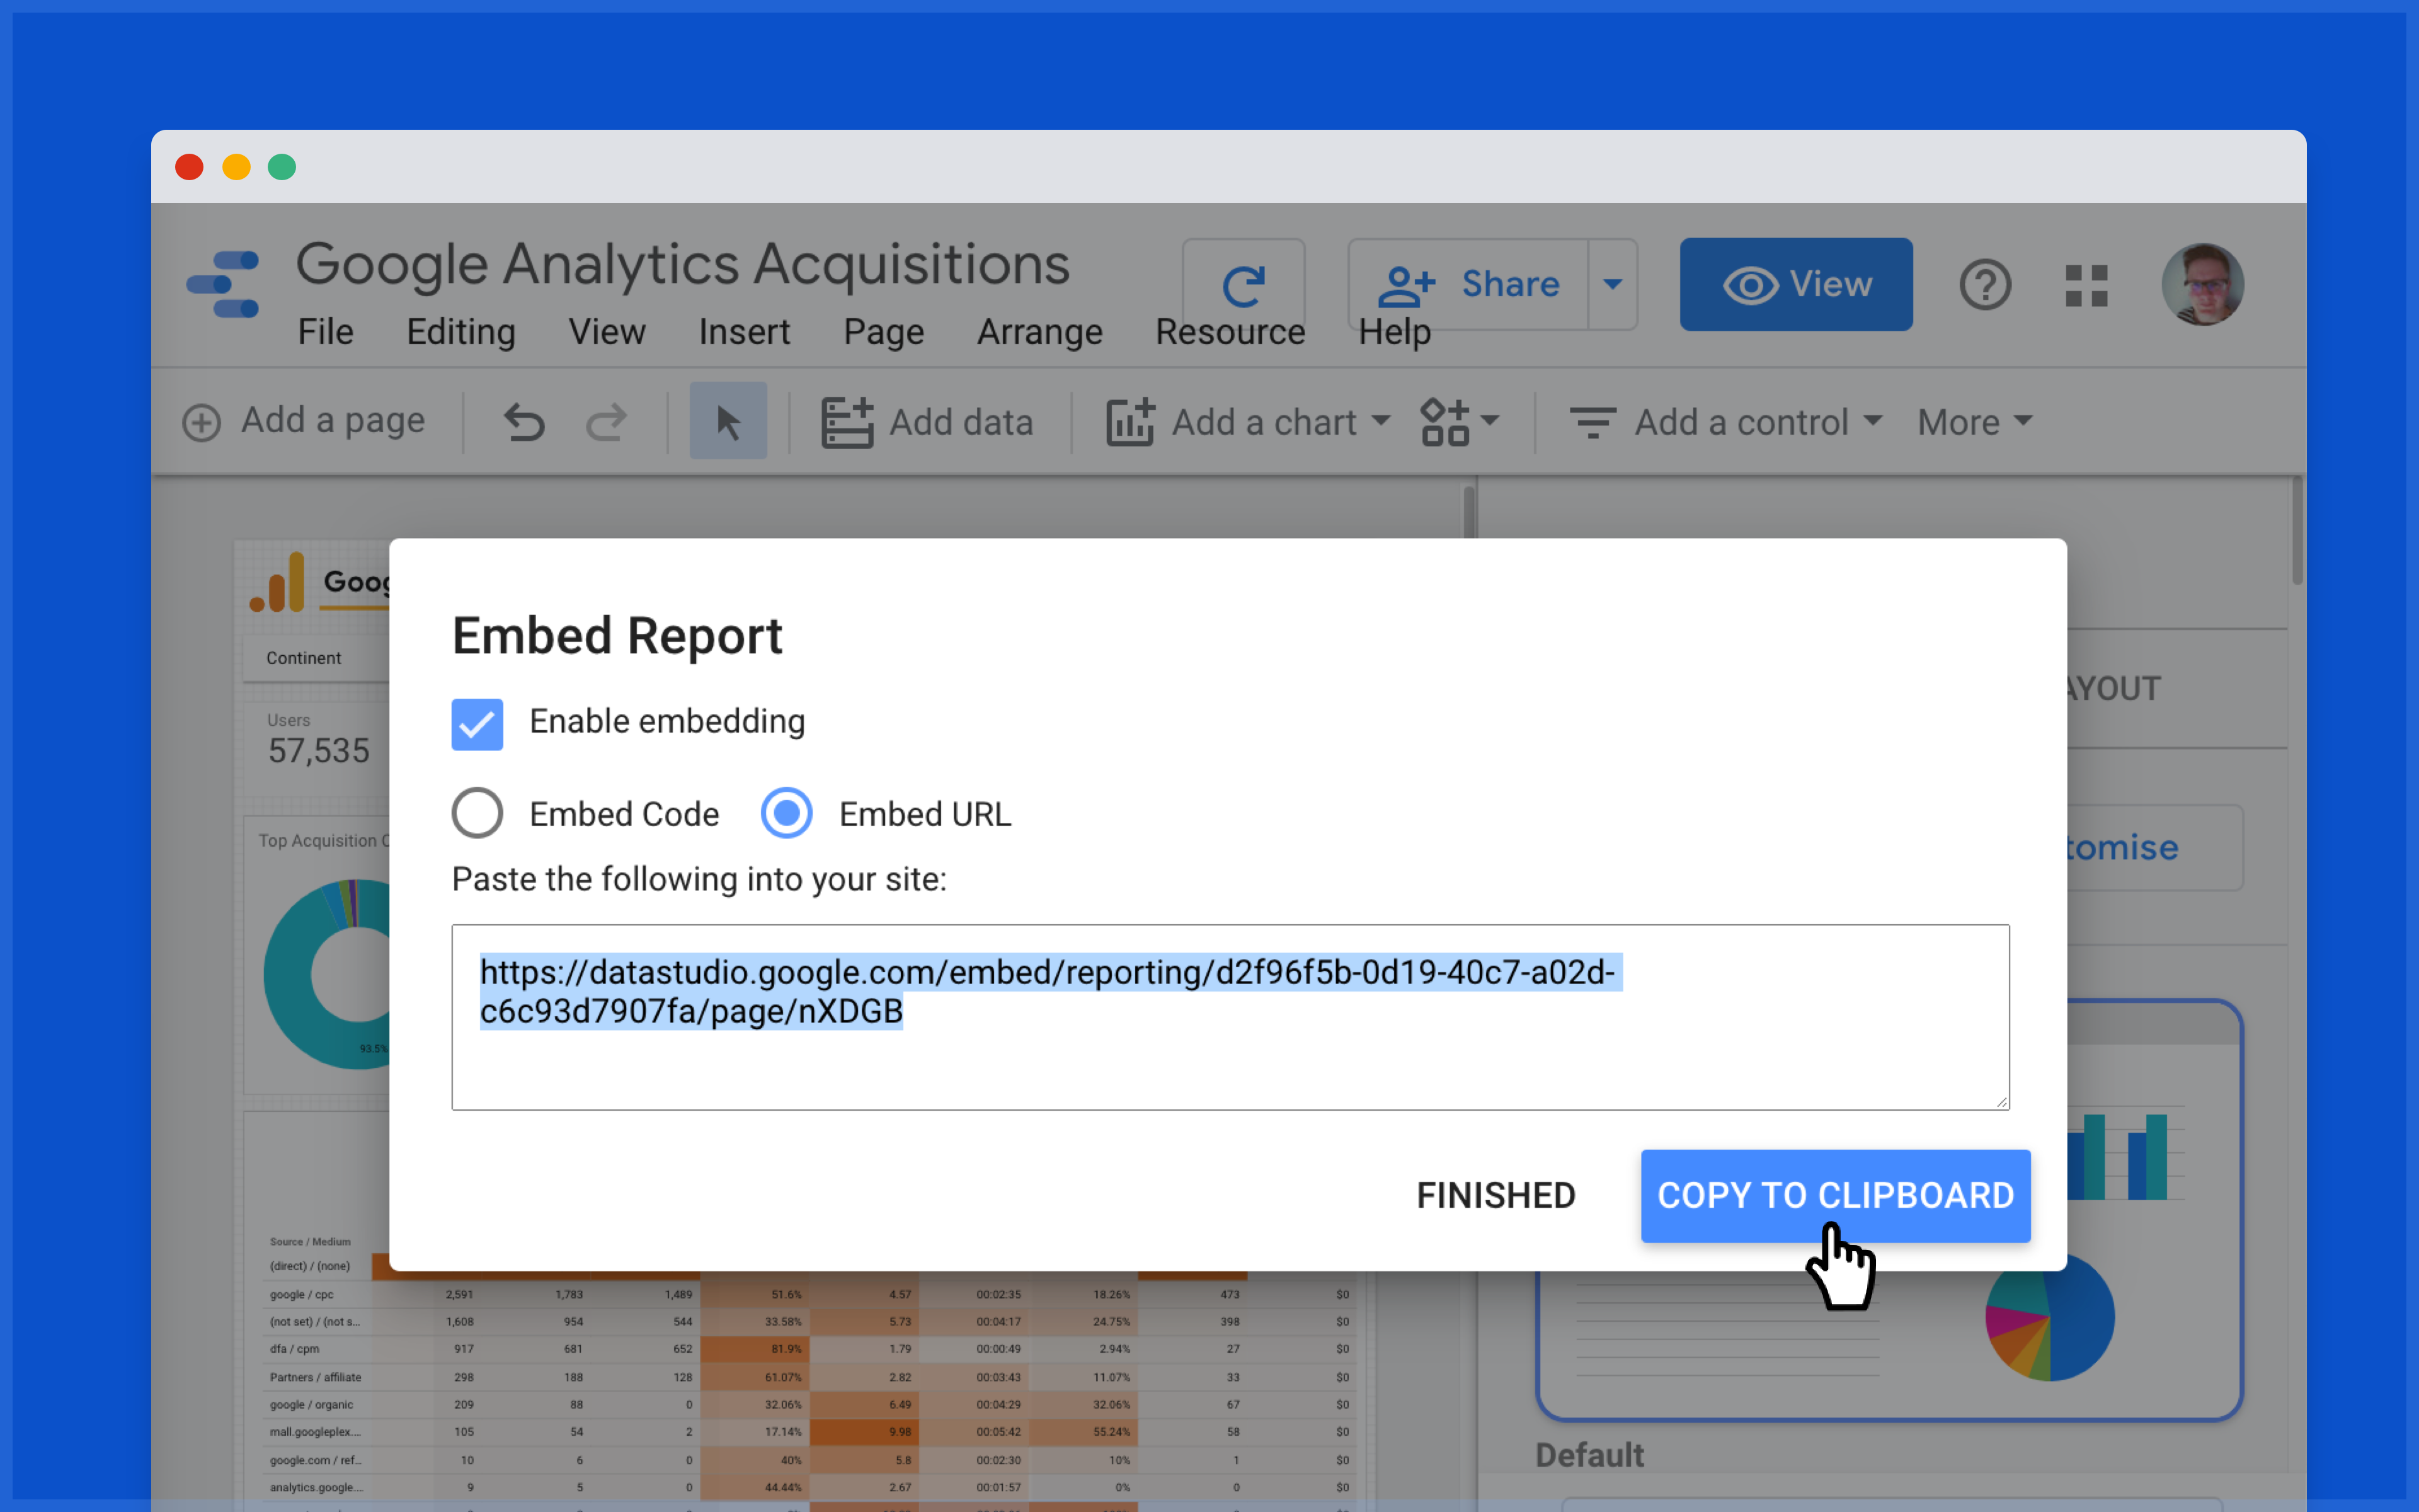The height and width of the screenshot is (1512, 2419).
Task: Uncheck the Enable embedding checkbox
Action: (477, 723)
